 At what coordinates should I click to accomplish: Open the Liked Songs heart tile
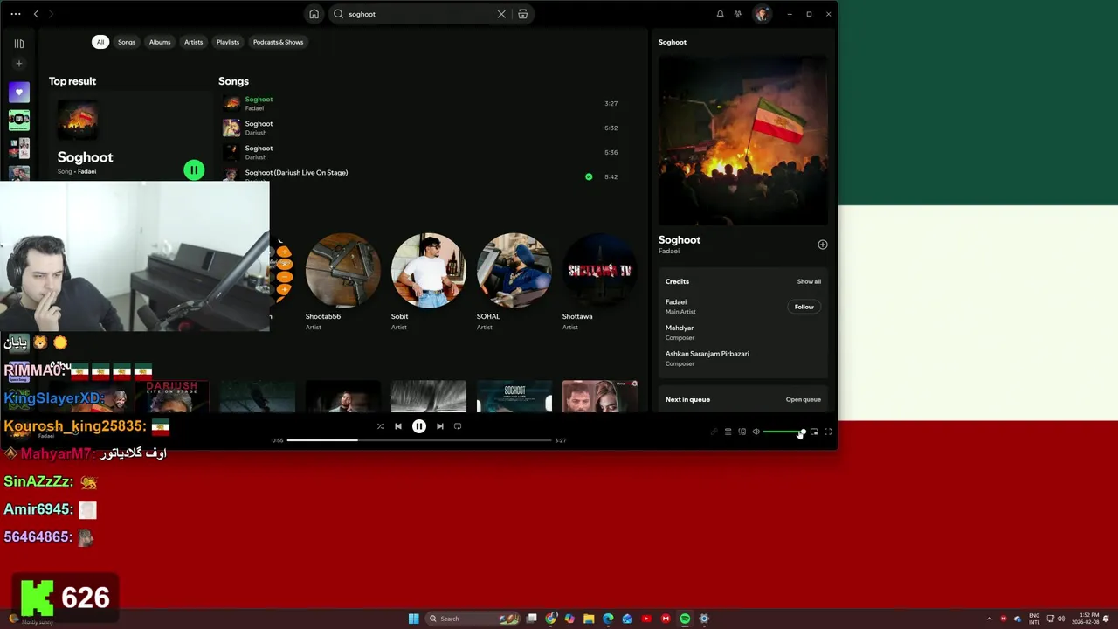coord(19,93)
